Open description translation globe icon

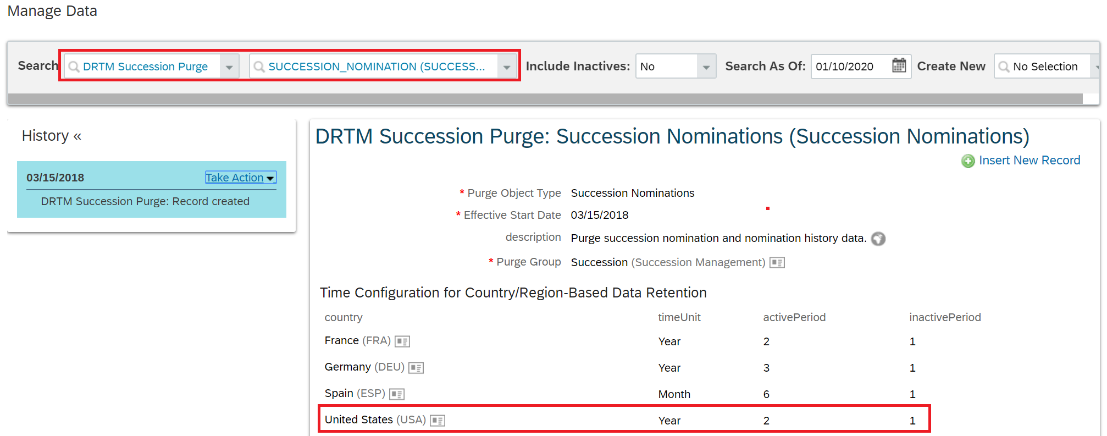click(x=878, y=239)
